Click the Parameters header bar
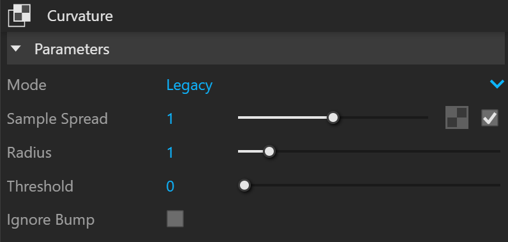Screen dimensions: 508x242 pyautogui.click(x=256, y=49)
